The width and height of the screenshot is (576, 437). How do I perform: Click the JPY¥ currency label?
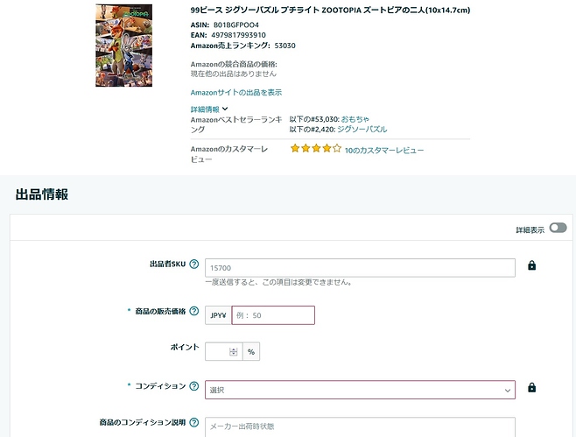[218, 315]
